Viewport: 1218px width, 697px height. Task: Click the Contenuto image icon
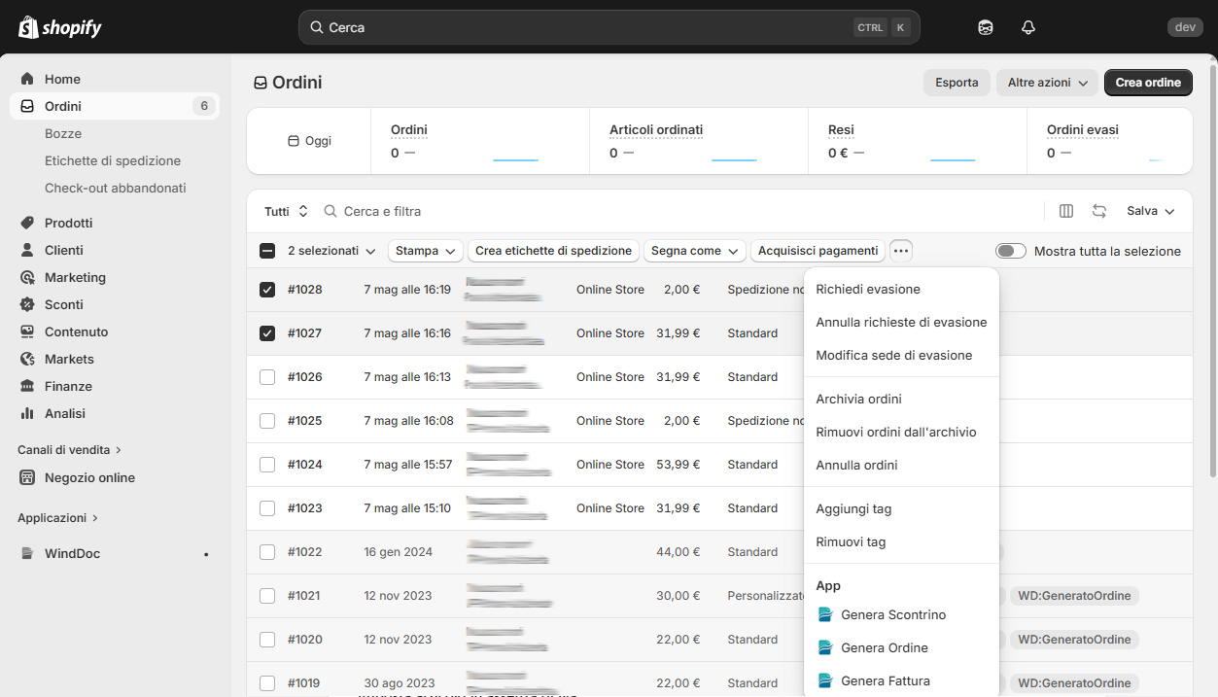[x=27, y=331]
